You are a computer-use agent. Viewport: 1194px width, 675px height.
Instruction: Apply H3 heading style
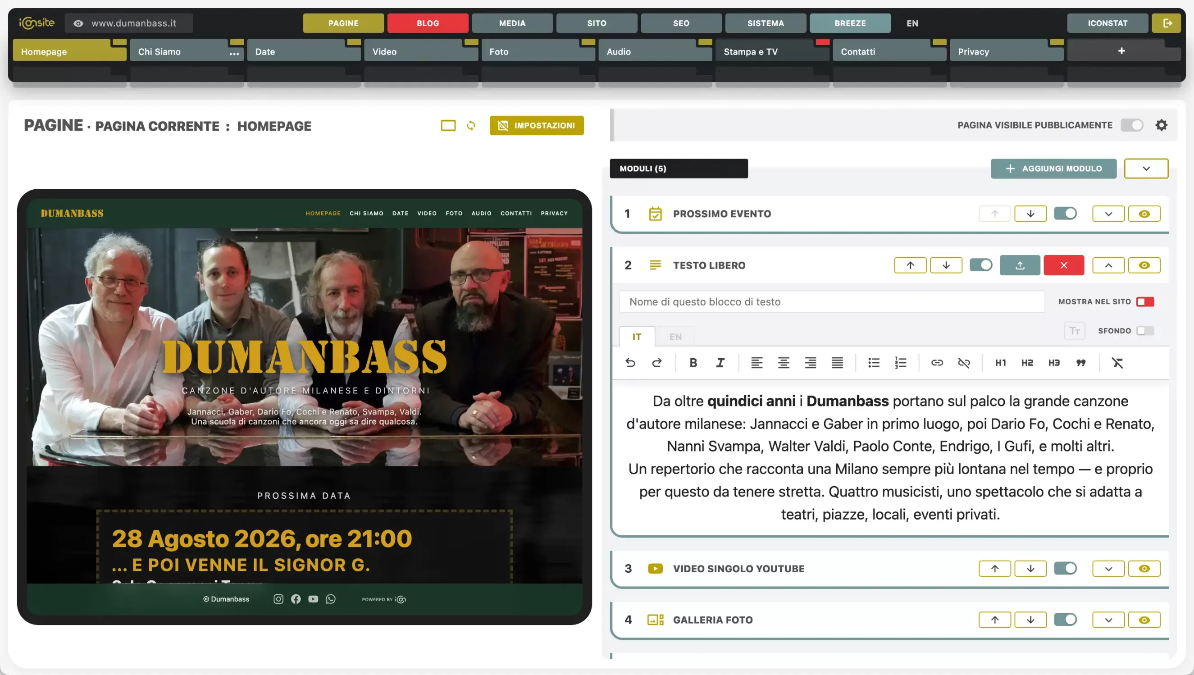click(1054, 363)
